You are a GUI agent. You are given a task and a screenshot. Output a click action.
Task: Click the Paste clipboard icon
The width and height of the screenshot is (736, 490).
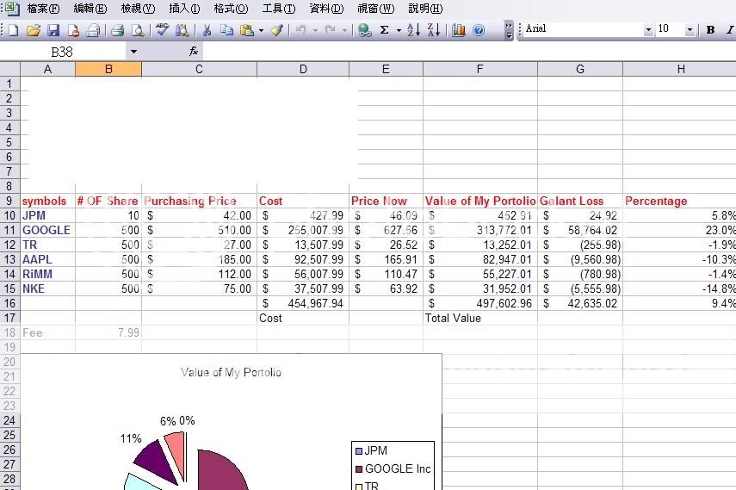coord(247,30)
